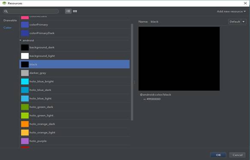This screenshot has height=160, width=250.
Task: Click the background_light label
Action: (x=42, y=56)
